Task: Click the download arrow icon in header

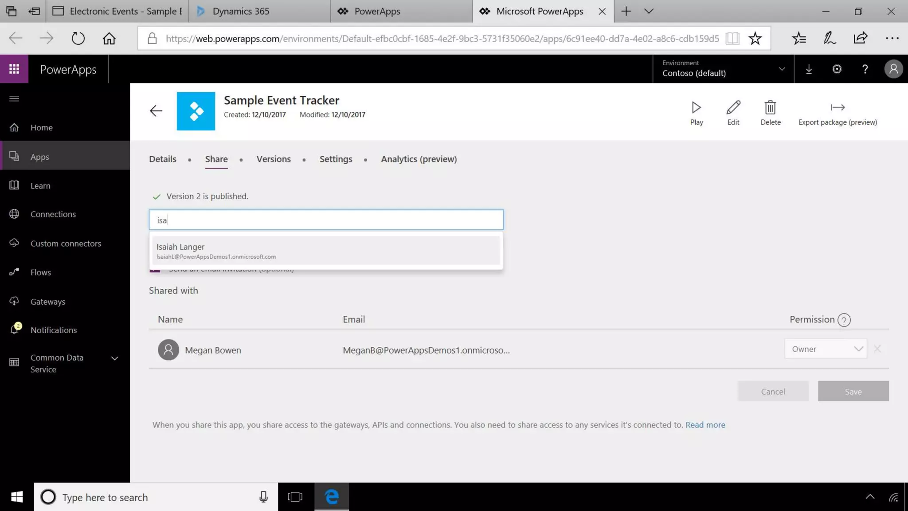Action: [x=809, y=69]
